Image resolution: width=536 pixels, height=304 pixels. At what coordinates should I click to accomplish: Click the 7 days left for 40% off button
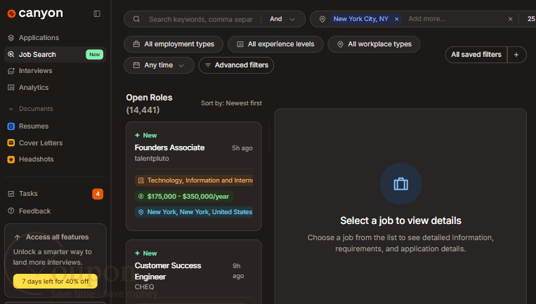pyautogui.click(x=55, y=282)
